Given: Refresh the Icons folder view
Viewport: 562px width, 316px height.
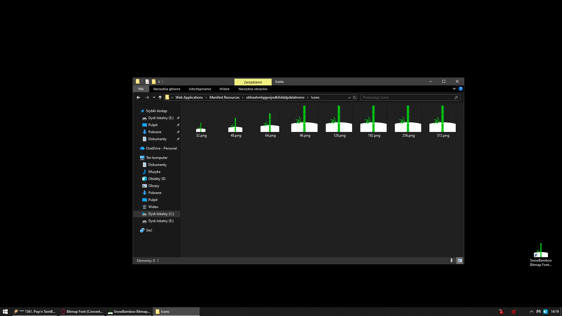Looking at the screenshot, I should coord(354,98).
